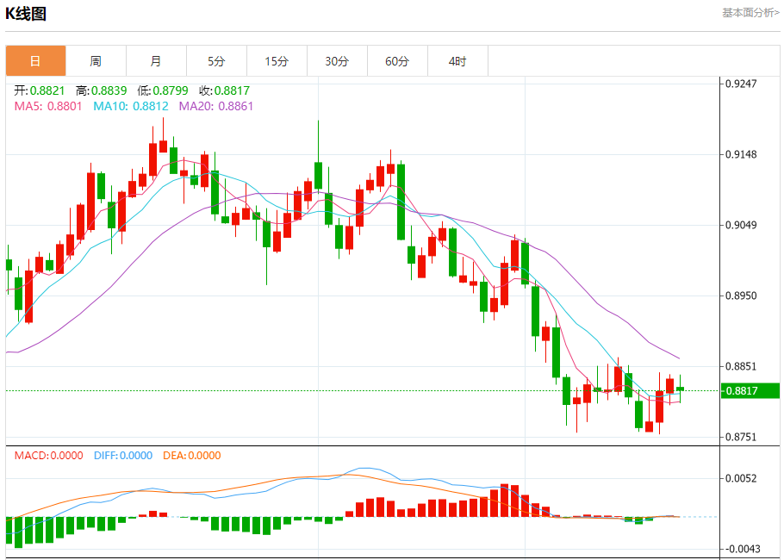Click the 收:0.8817 close value
The image size is (784, 560).
point(224,90)
